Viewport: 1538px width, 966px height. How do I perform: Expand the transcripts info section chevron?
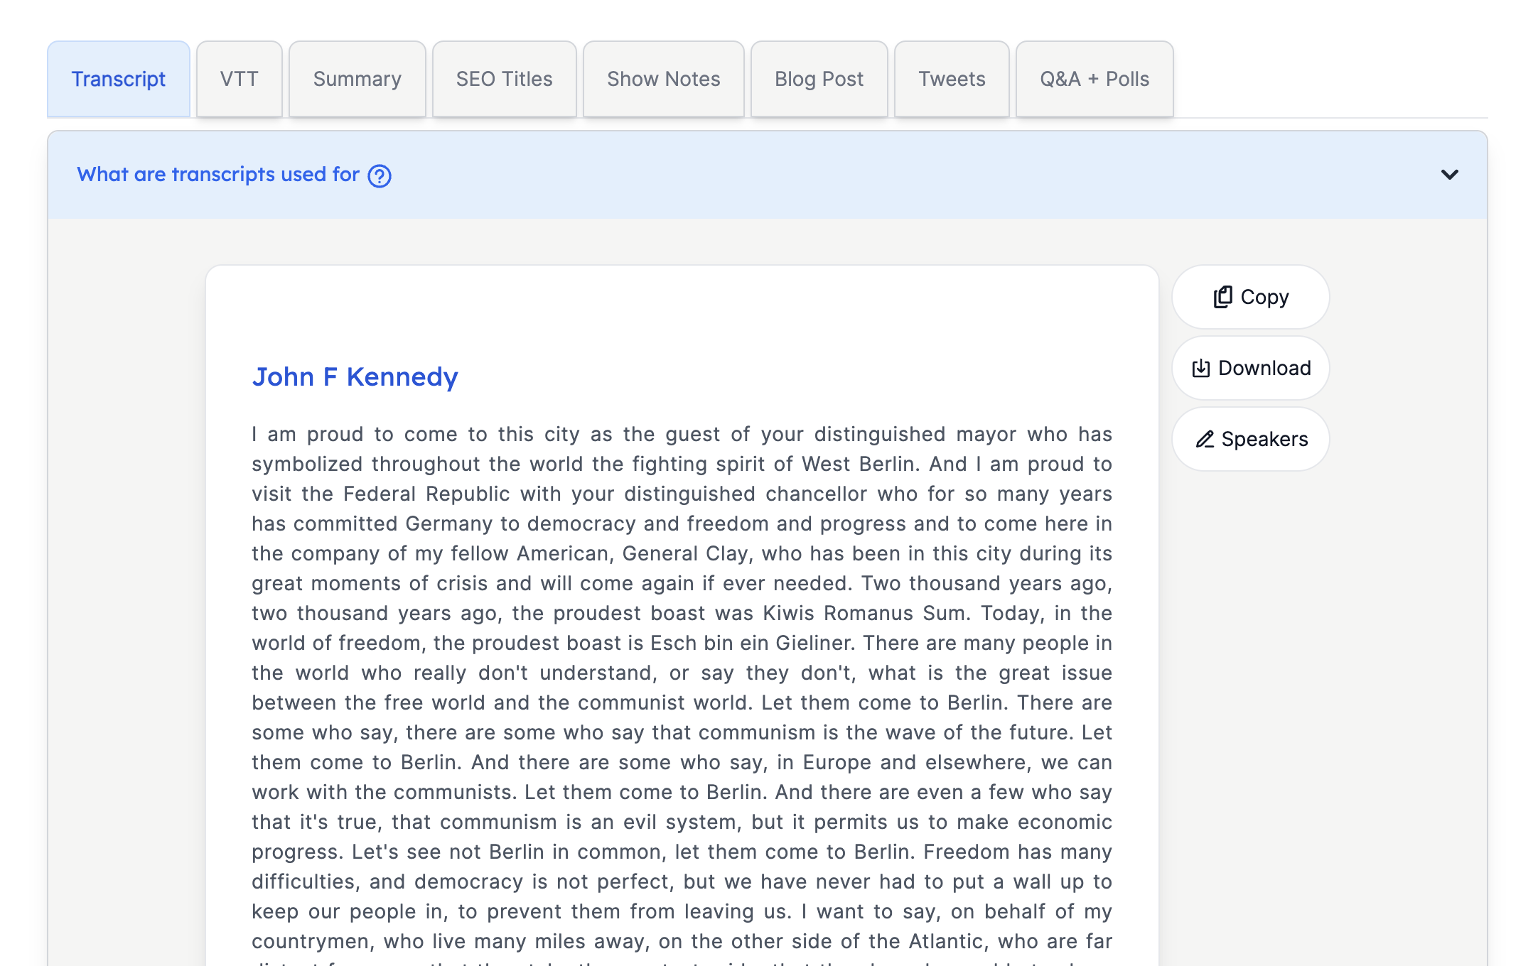[x=1450, y=175]
